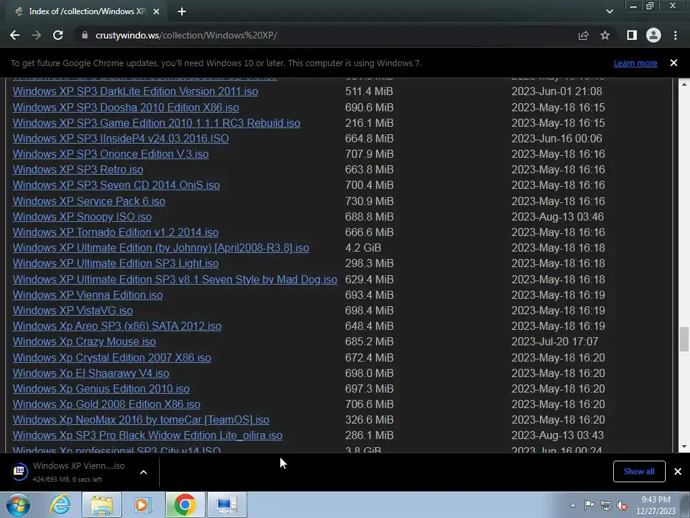
Task: Open Windows Explorer from taskbar
Action: 102,505
